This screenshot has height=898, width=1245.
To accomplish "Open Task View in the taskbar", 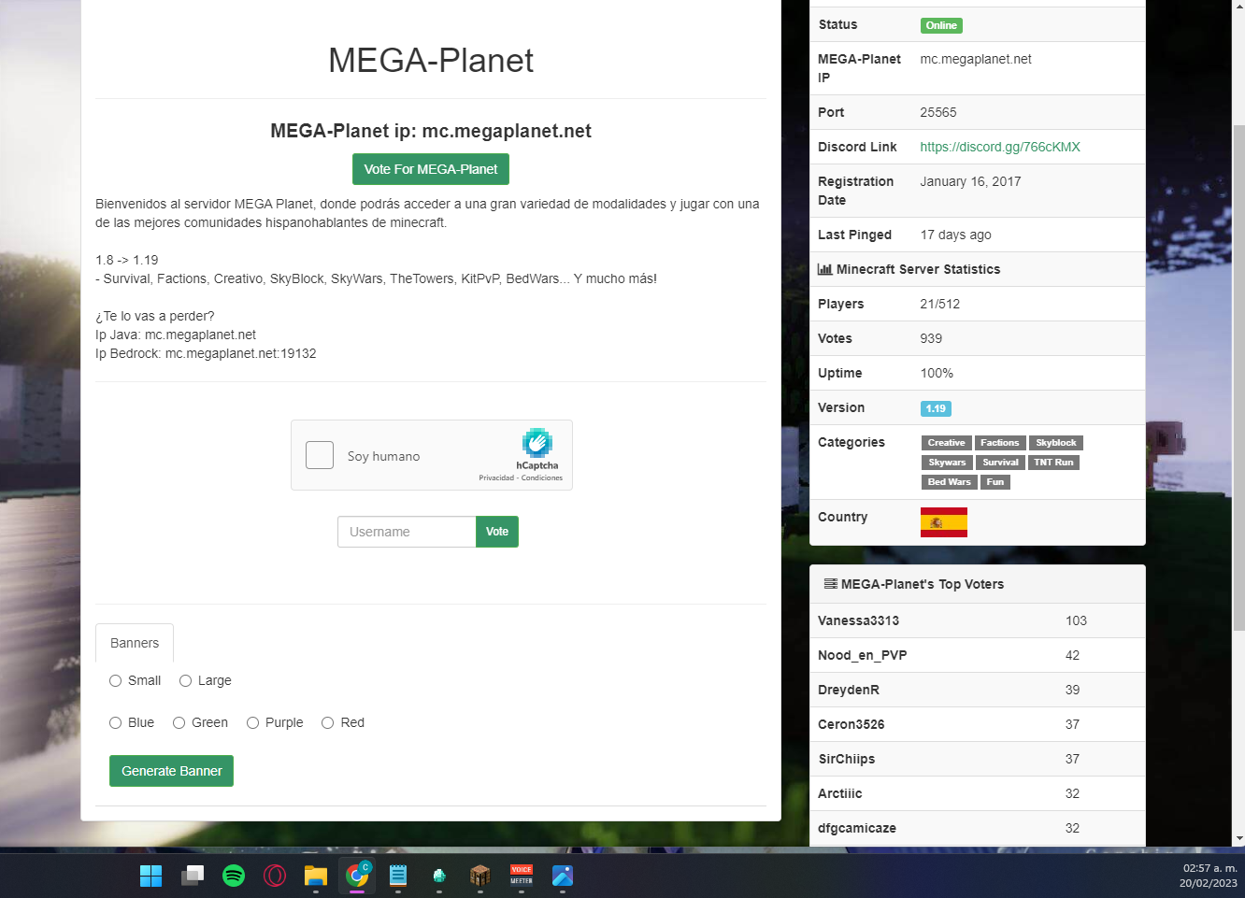I will tap(193, 876).
